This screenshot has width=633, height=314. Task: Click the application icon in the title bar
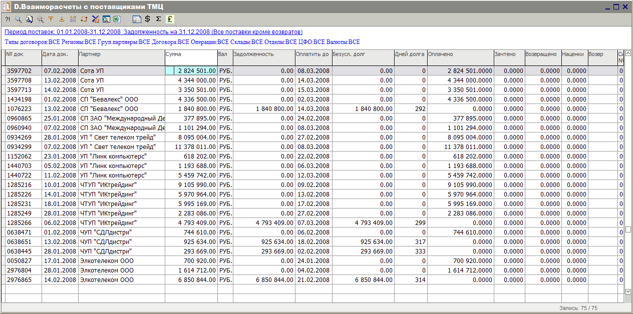point(6,6)
